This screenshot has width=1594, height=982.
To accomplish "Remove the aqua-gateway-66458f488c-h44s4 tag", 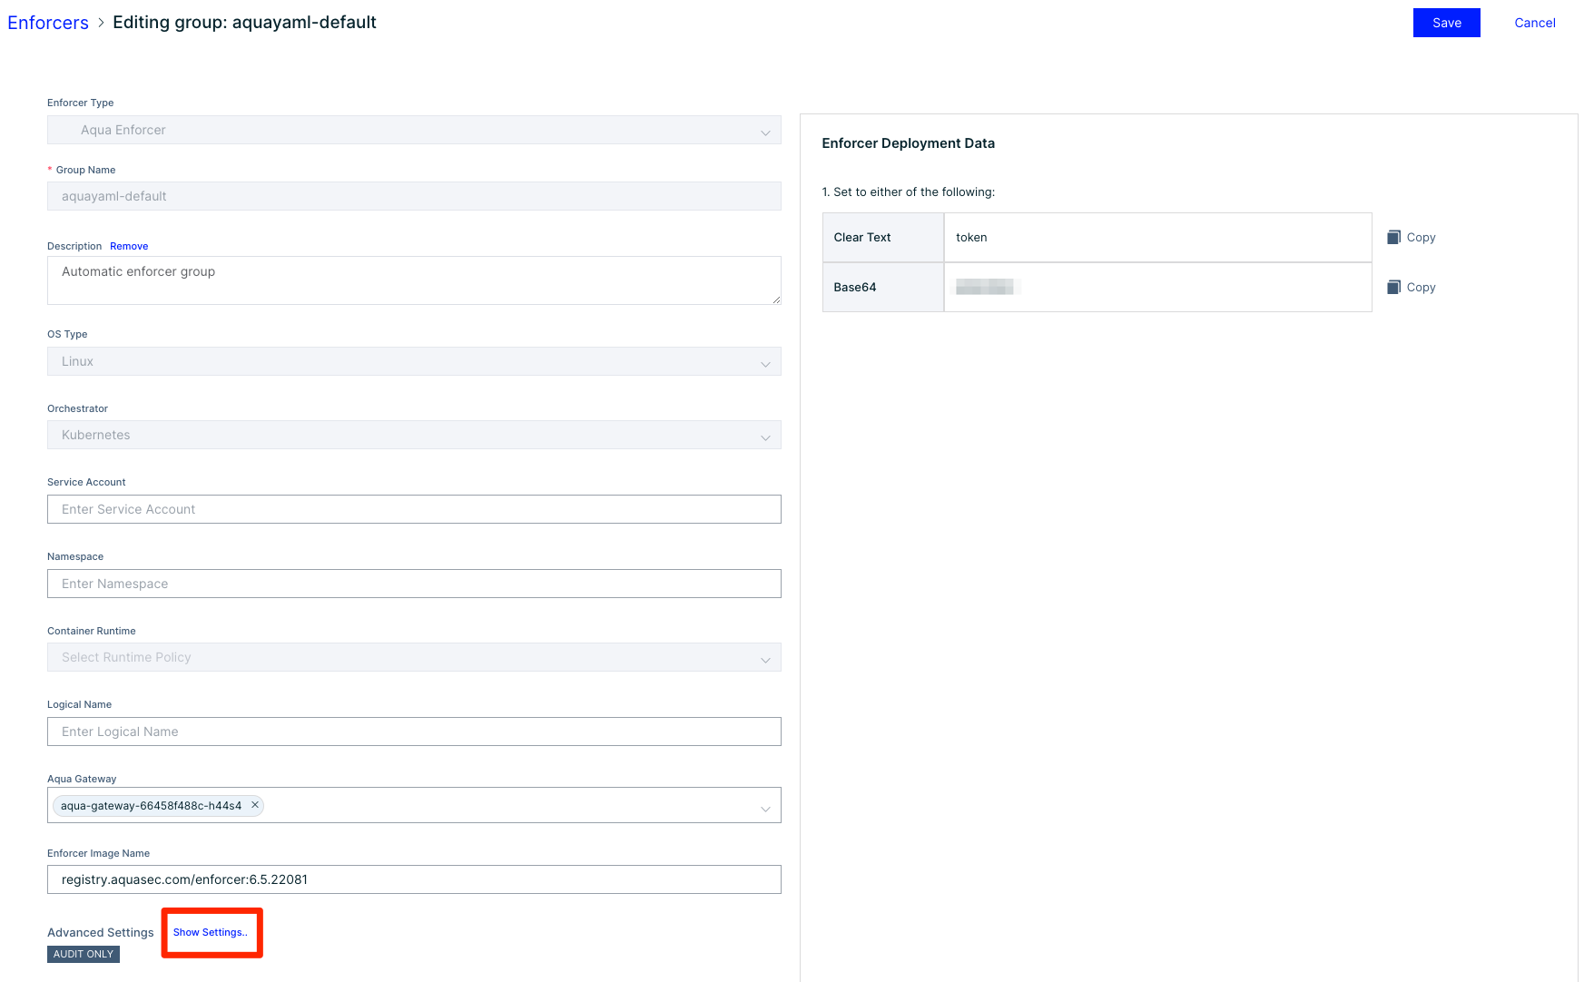I will [x=255, y=805].
